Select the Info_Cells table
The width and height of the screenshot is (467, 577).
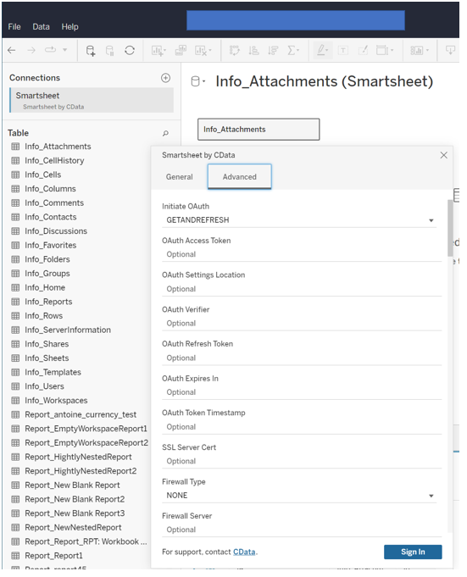click(43, 175)
